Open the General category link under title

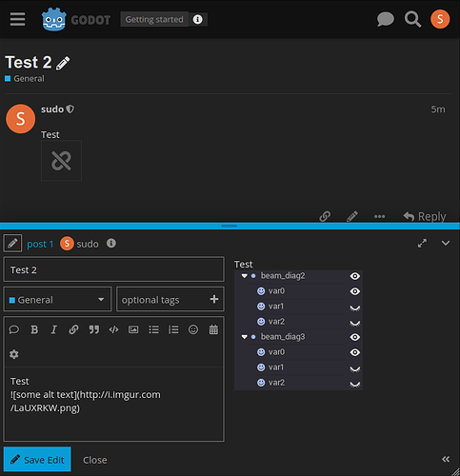(25, 79)
